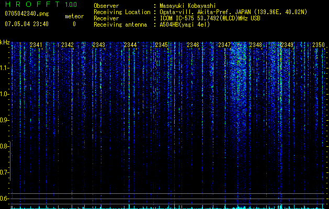The width and height of the screenshot is (329, 209).
Task: Click the 0.9 kHz axis label
Action: click(x=4, y=120)
